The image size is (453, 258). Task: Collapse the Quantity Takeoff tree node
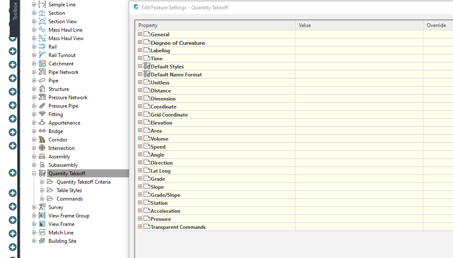point(34,173)
